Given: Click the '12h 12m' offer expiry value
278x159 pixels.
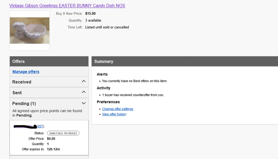Looking at the screenshot, I should (x=53, y=149).
